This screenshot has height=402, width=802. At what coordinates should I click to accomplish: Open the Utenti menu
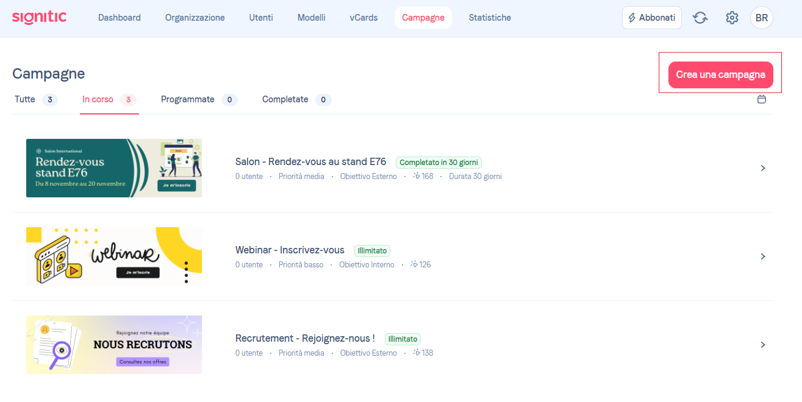pos(261,18)
